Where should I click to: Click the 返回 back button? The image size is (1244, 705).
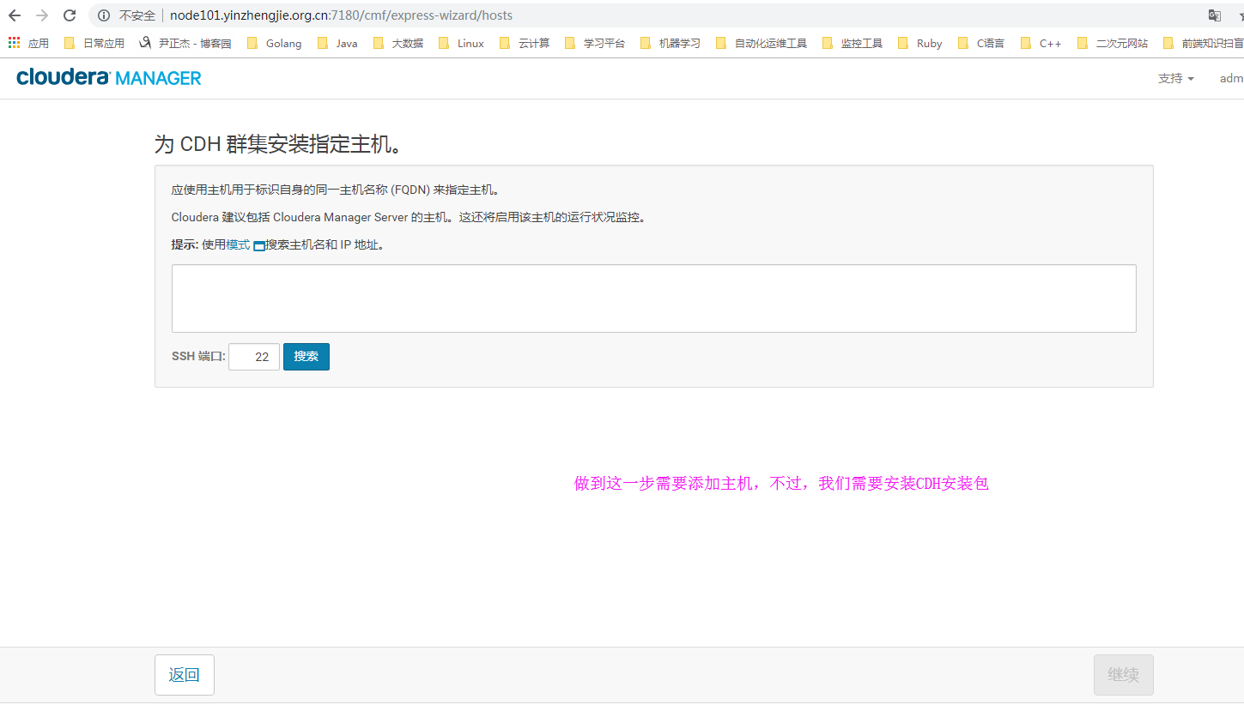coord(185,675)
